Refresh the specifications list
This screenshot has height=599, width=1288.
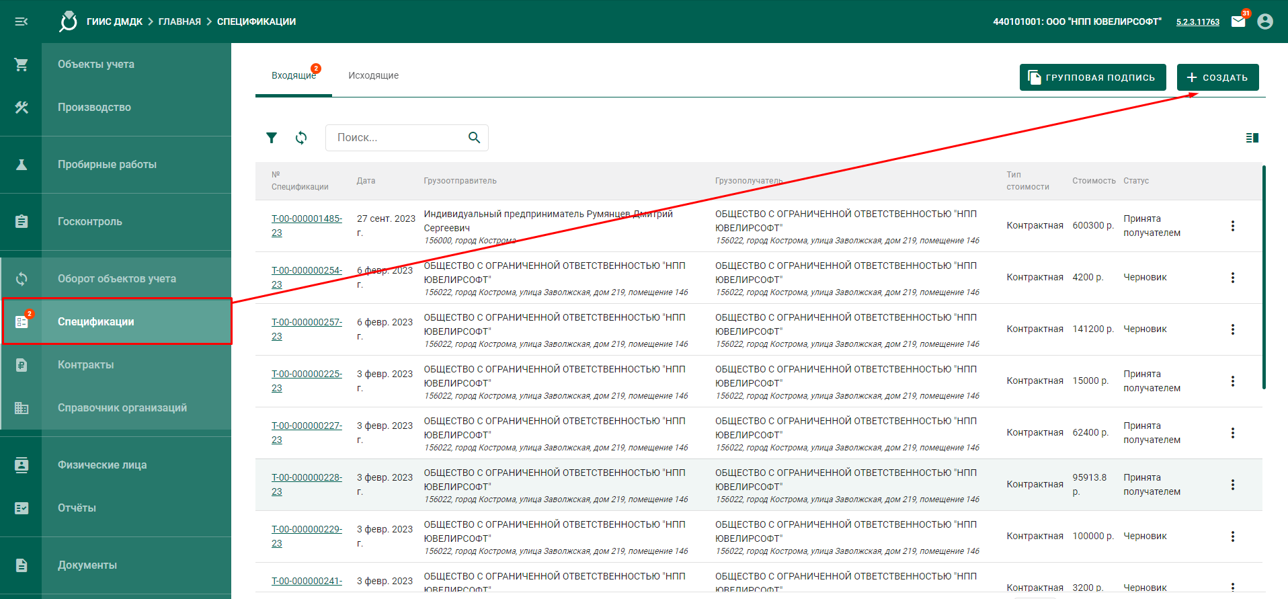(x=301, y=138)
